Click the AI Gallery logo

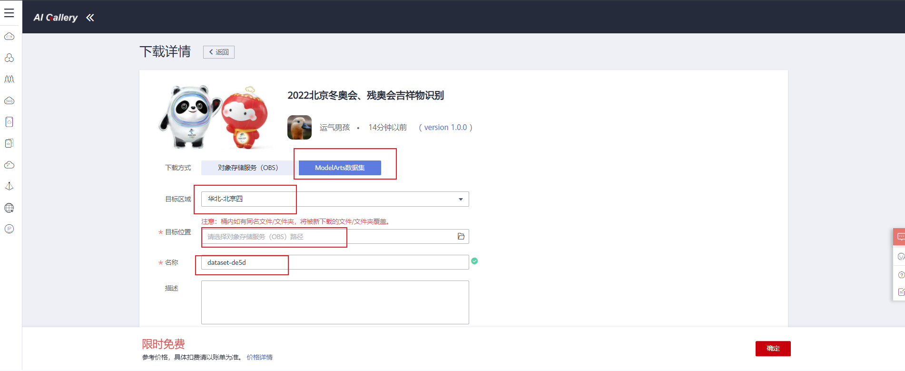55,18
